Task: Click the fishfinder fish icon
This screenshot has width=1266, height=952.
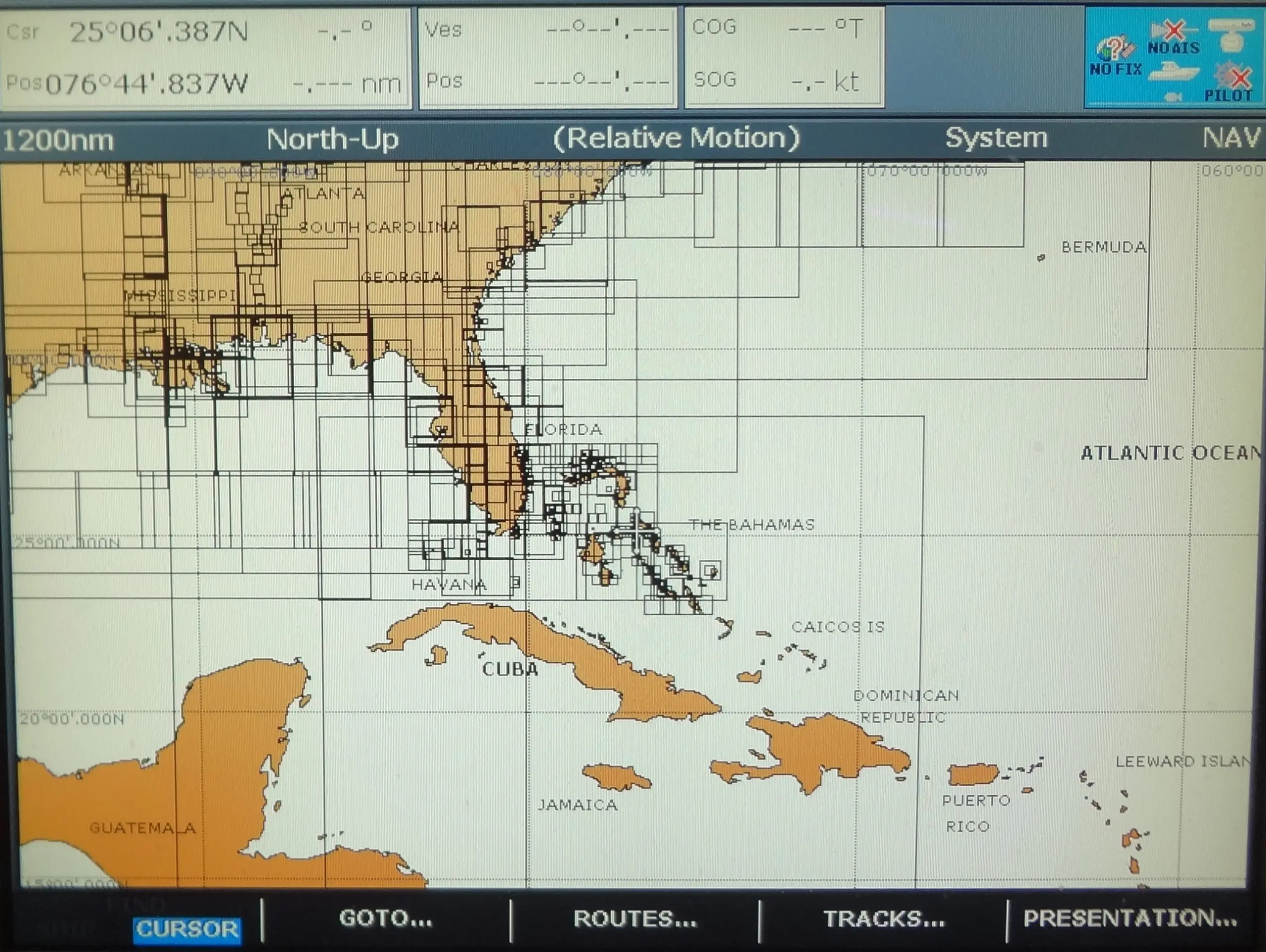Action: click(1174, 97)
